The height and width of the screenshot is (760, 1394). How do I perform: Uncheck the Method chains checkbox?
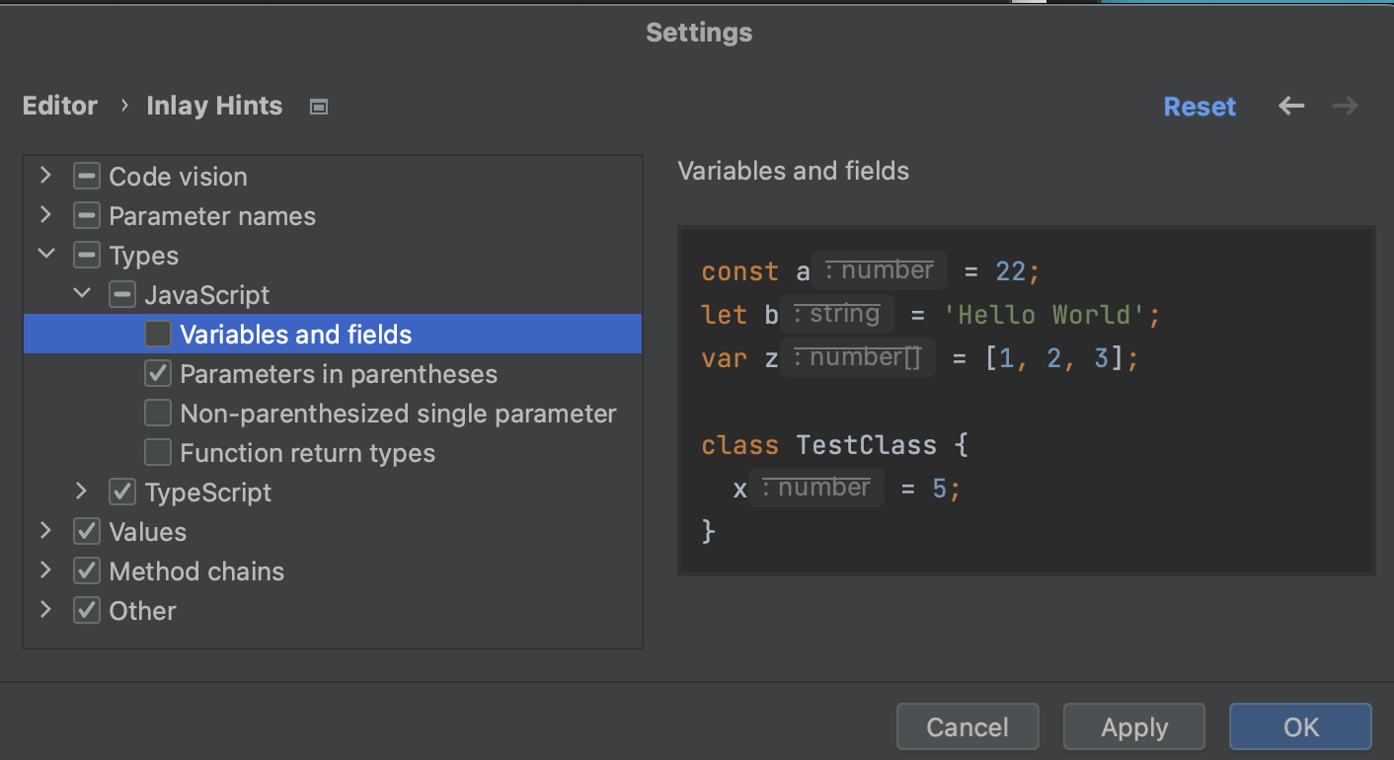(87, 570)
